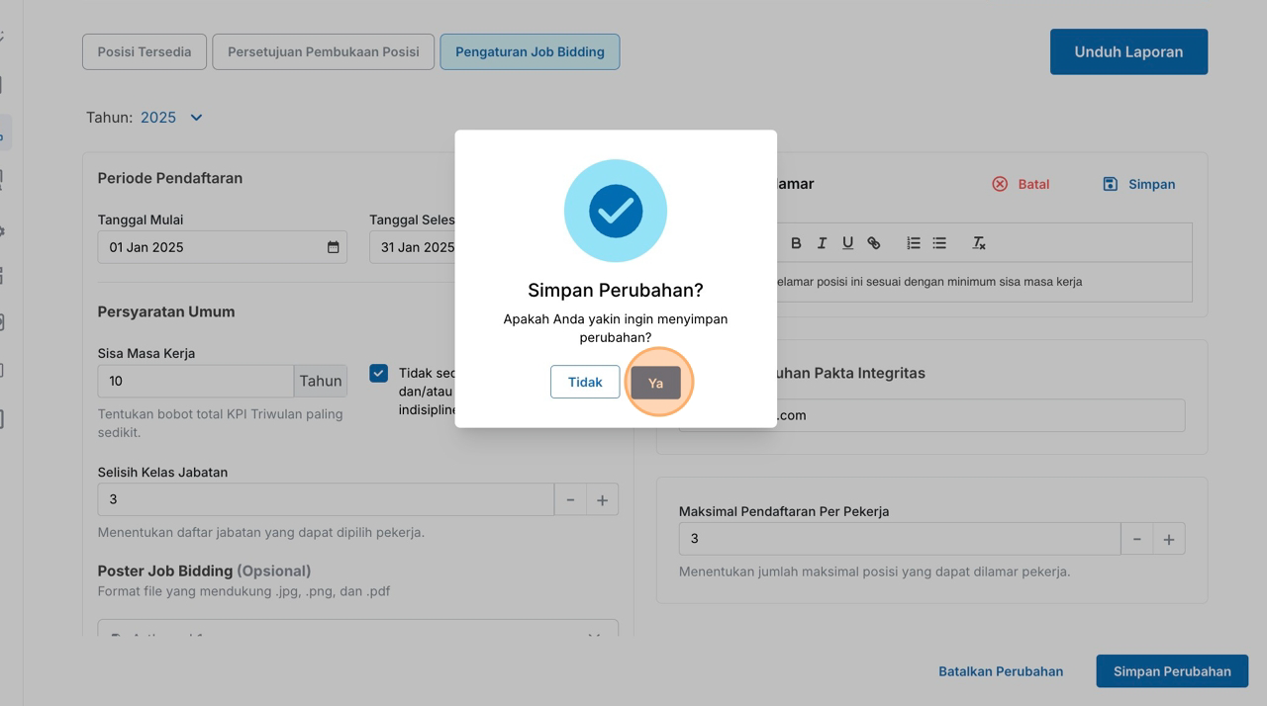Decrease Maksimal Pendaftaran Per Pekerja with minus
This screenshot has height=706, width=1267.
point(1136,539)
